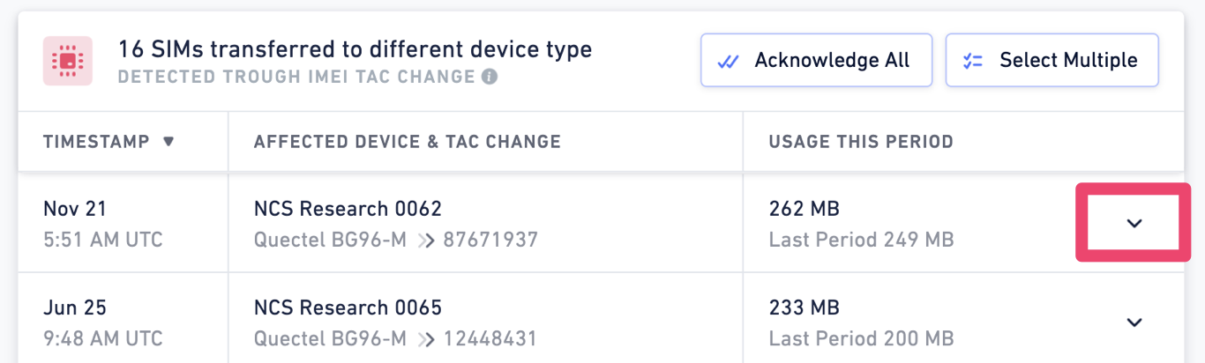Click the double-checkmark icon in Acknowledge All
This screenshot has height=363, width=1205.
coord(728,61)
